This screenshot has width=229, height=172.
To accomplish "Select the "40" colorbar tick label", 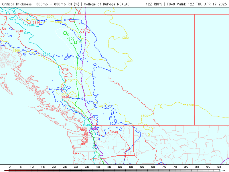I will 98,167.
